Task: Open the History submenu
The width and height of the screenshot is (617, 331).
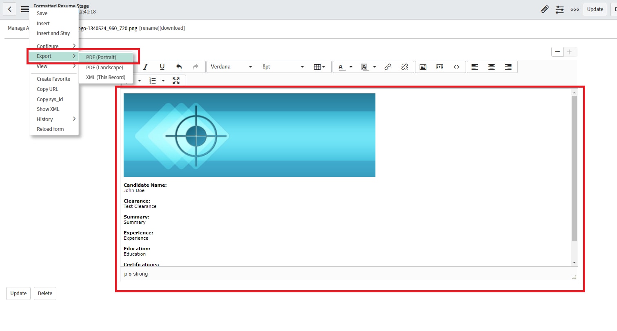Action: [54, 119]
